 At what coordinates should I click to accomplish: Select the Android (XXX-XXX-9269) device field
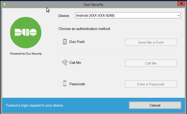point(128,15)
